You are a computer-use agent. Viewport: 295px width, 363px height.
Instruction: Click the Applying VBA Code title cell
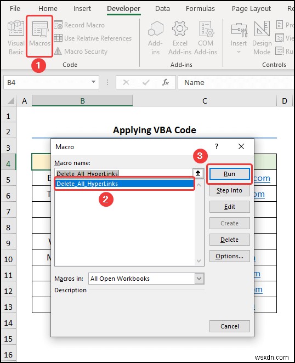(154, 130)
